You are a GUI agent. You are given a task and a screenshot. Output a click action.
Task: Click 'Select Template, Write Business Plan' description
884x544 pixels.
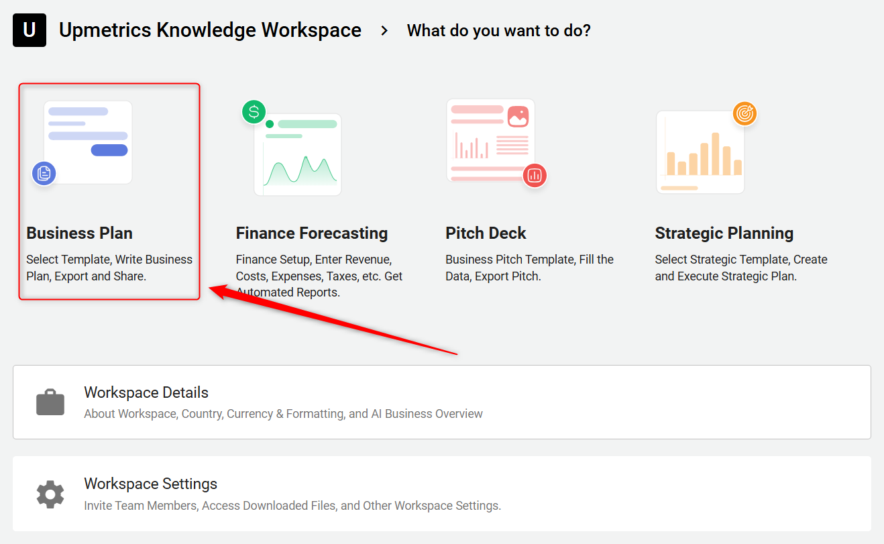point(109,268)
